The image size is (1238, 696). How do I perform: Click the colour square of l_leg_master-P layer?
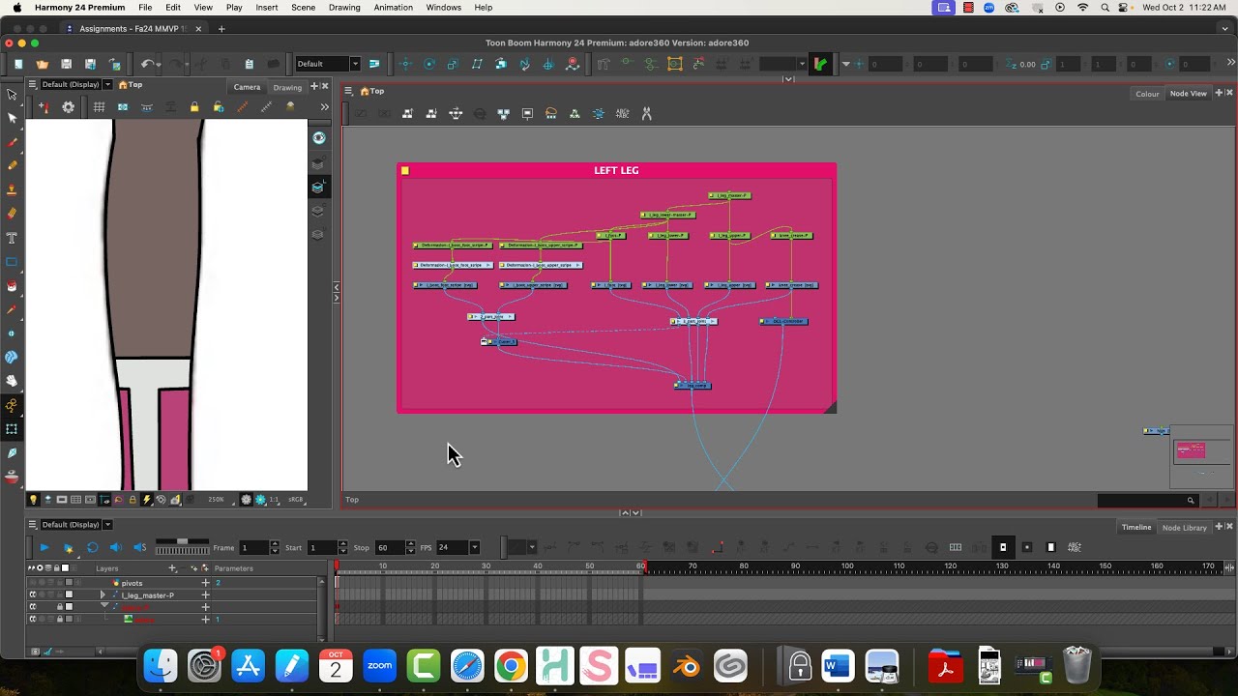[69, 594]
